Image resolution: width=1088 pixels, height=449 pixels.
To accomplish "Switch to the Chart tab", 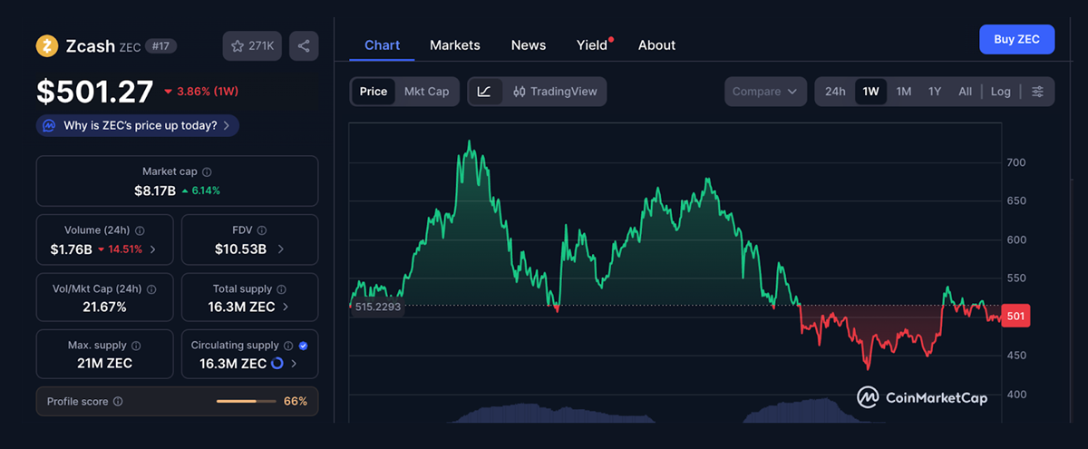I will pos(382,44).
